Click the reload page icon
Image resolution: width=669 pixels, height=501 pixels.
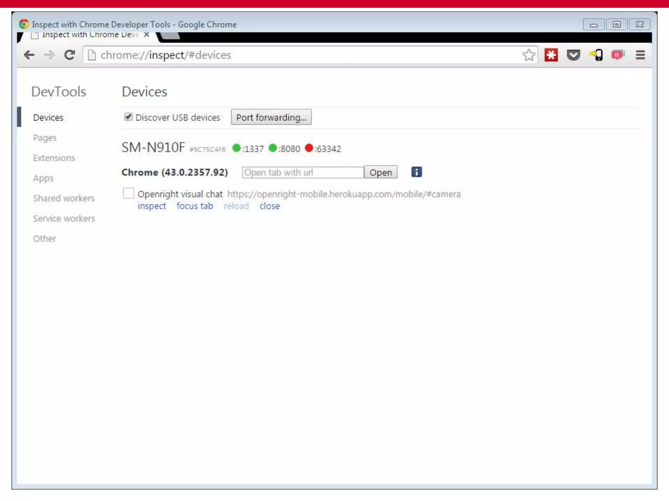click(69, 55)
